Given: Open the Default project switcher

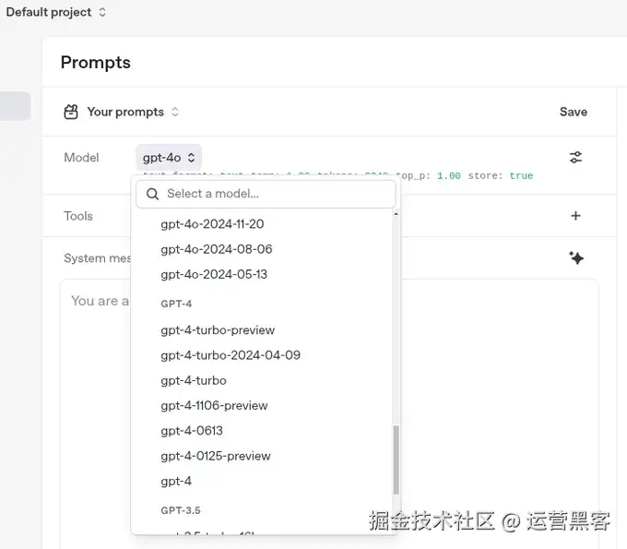Looking at the screenshot, I should pos(55,12).
